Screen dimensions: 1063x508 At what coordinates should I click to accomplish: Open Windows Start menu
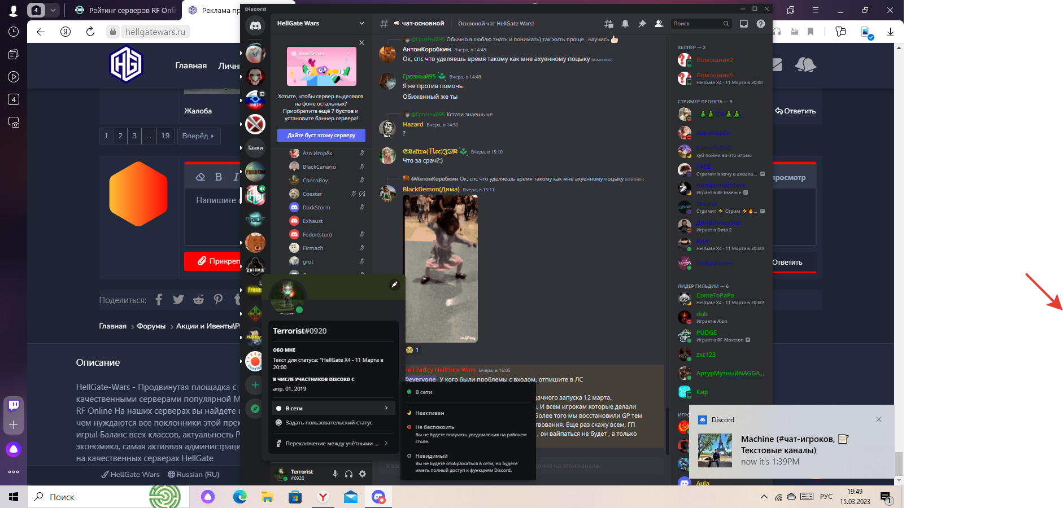coord(14,497)
